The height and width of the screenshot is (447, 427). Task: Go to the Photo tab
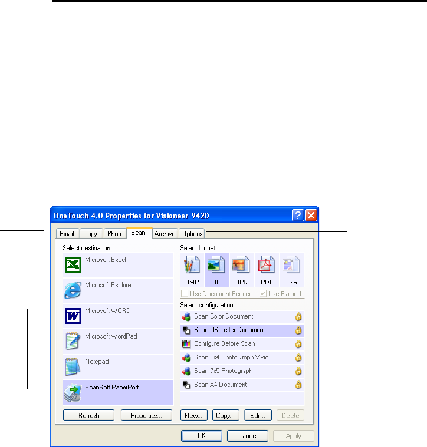(x=115, y=233)
